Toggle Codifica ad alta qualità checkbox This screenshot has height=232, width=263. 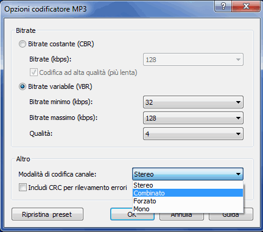point(33,72)
